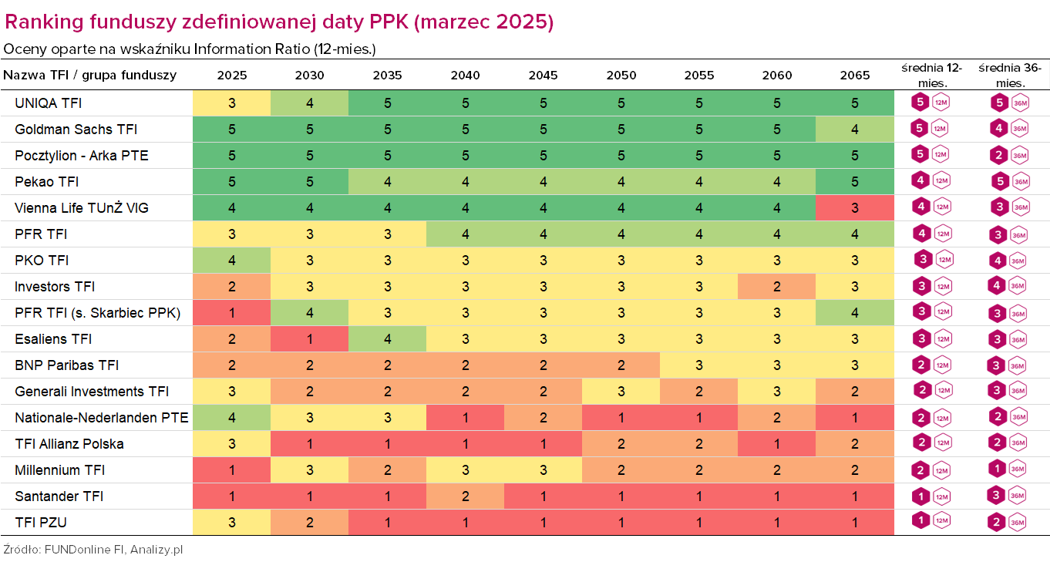This screenshot has width=1050, height=562.
Task: Select the 2065 column header
Action: pos(854,75)
